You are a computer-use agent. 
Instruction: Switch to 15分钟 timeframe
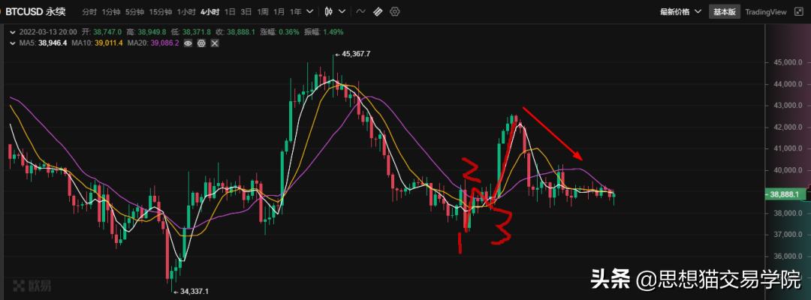pos(161,11)
